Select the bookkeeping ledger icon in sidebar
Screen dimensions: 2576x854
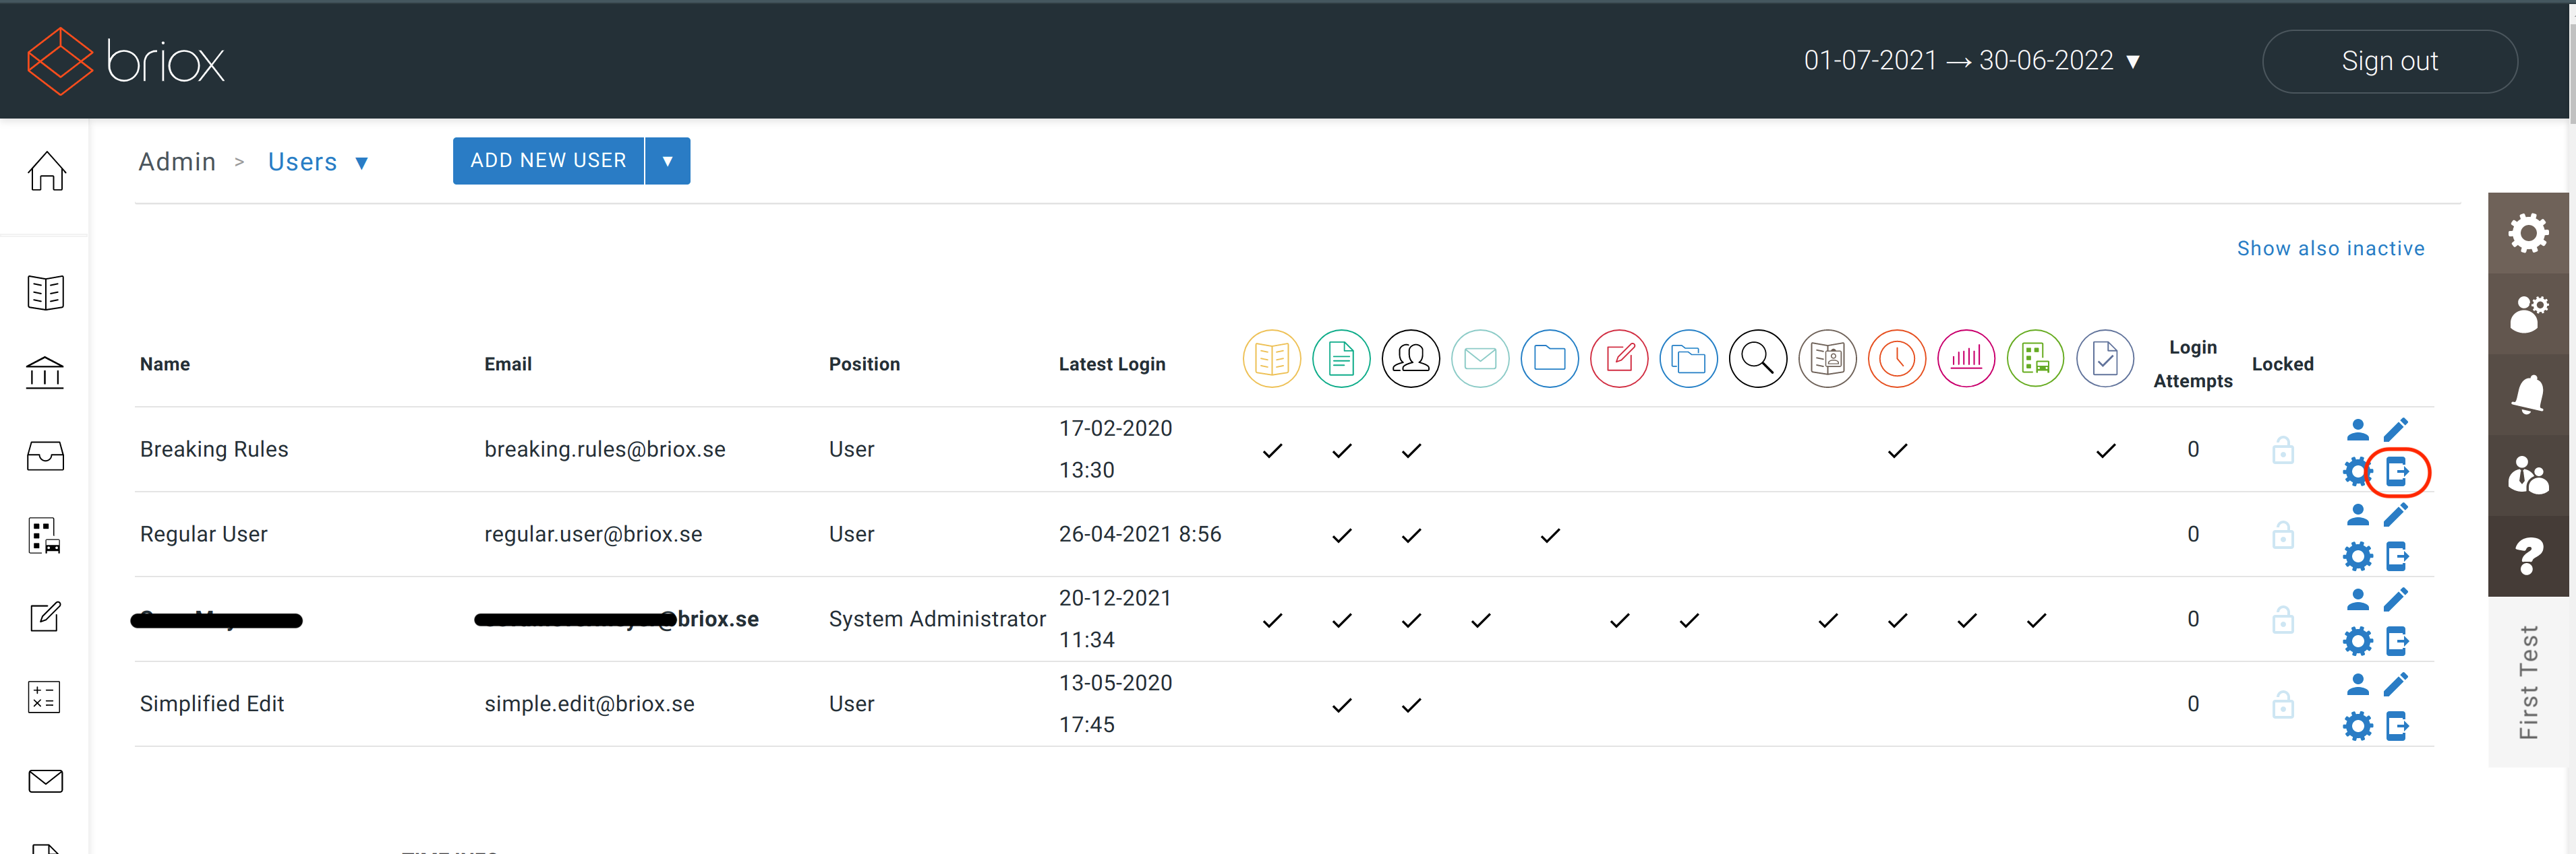tap(45, 292)
